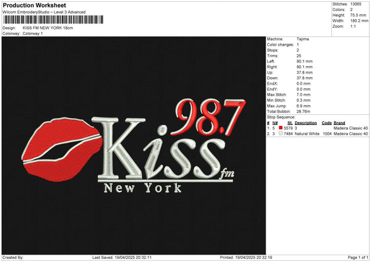Click the Madeira Classic 40 brand in row 2

351,133
